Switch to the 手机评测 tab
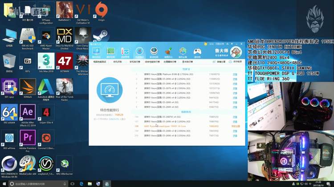Screen dimensions: 334x187 [x=118, y=62]
